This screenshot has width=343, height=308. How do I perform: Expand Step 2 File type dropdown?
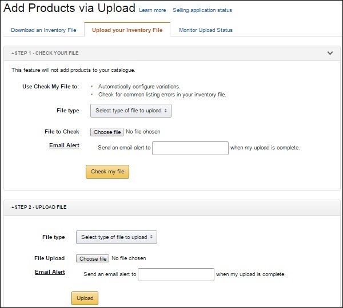[117, 237]
